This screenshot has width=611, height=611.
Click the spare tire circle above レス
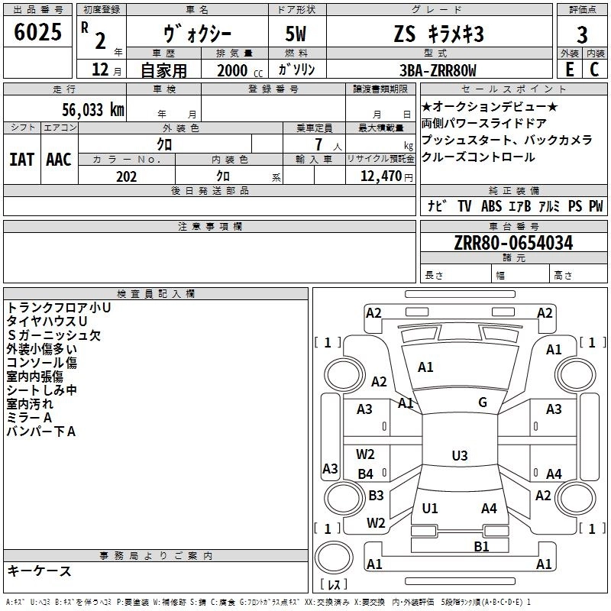coord(334,558)
